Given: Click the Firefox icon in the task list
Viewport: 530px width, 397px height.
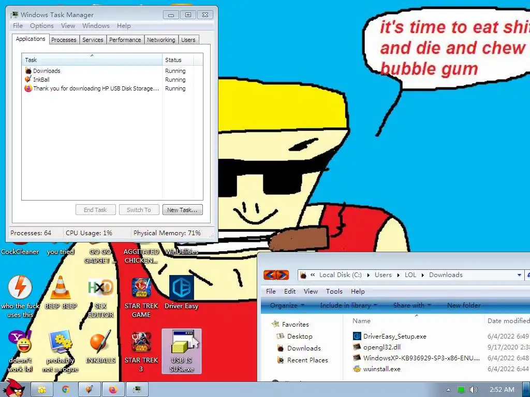Looking at the screenshot, I should pos(28,88).
